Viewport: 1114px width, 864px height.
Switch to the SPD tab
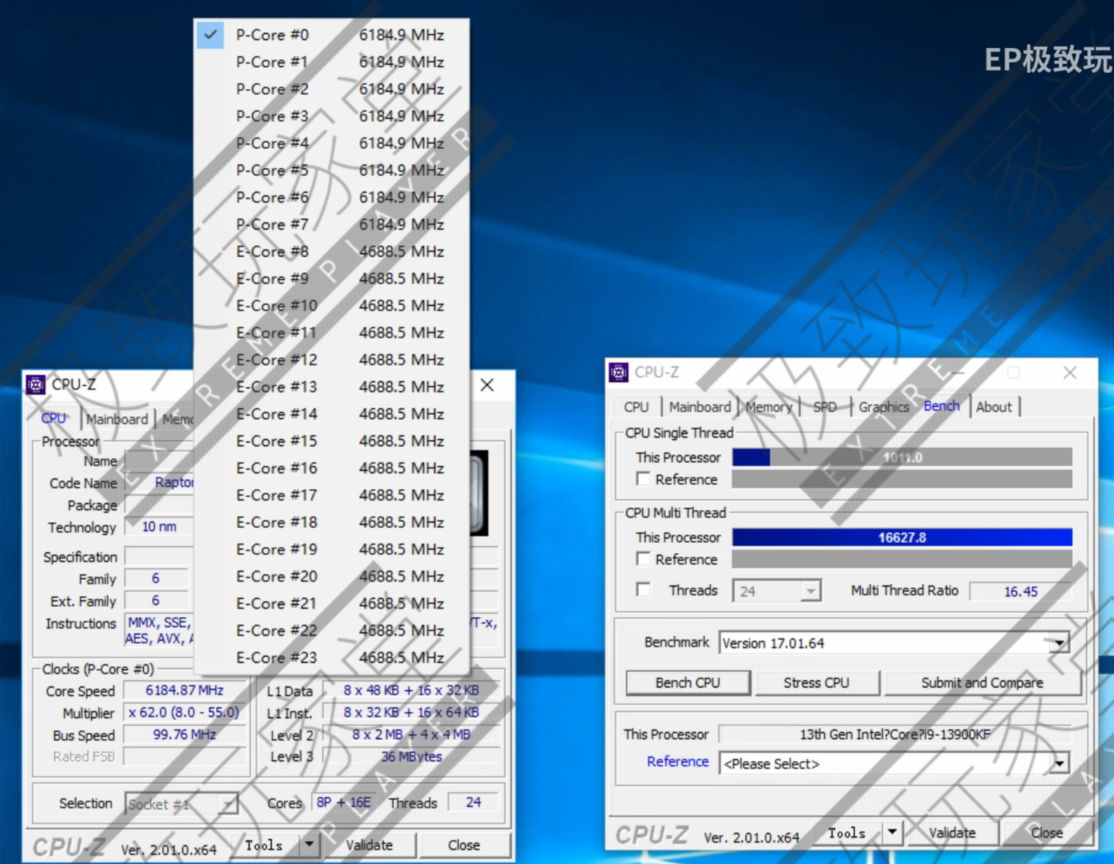click(x=825, y=407)
